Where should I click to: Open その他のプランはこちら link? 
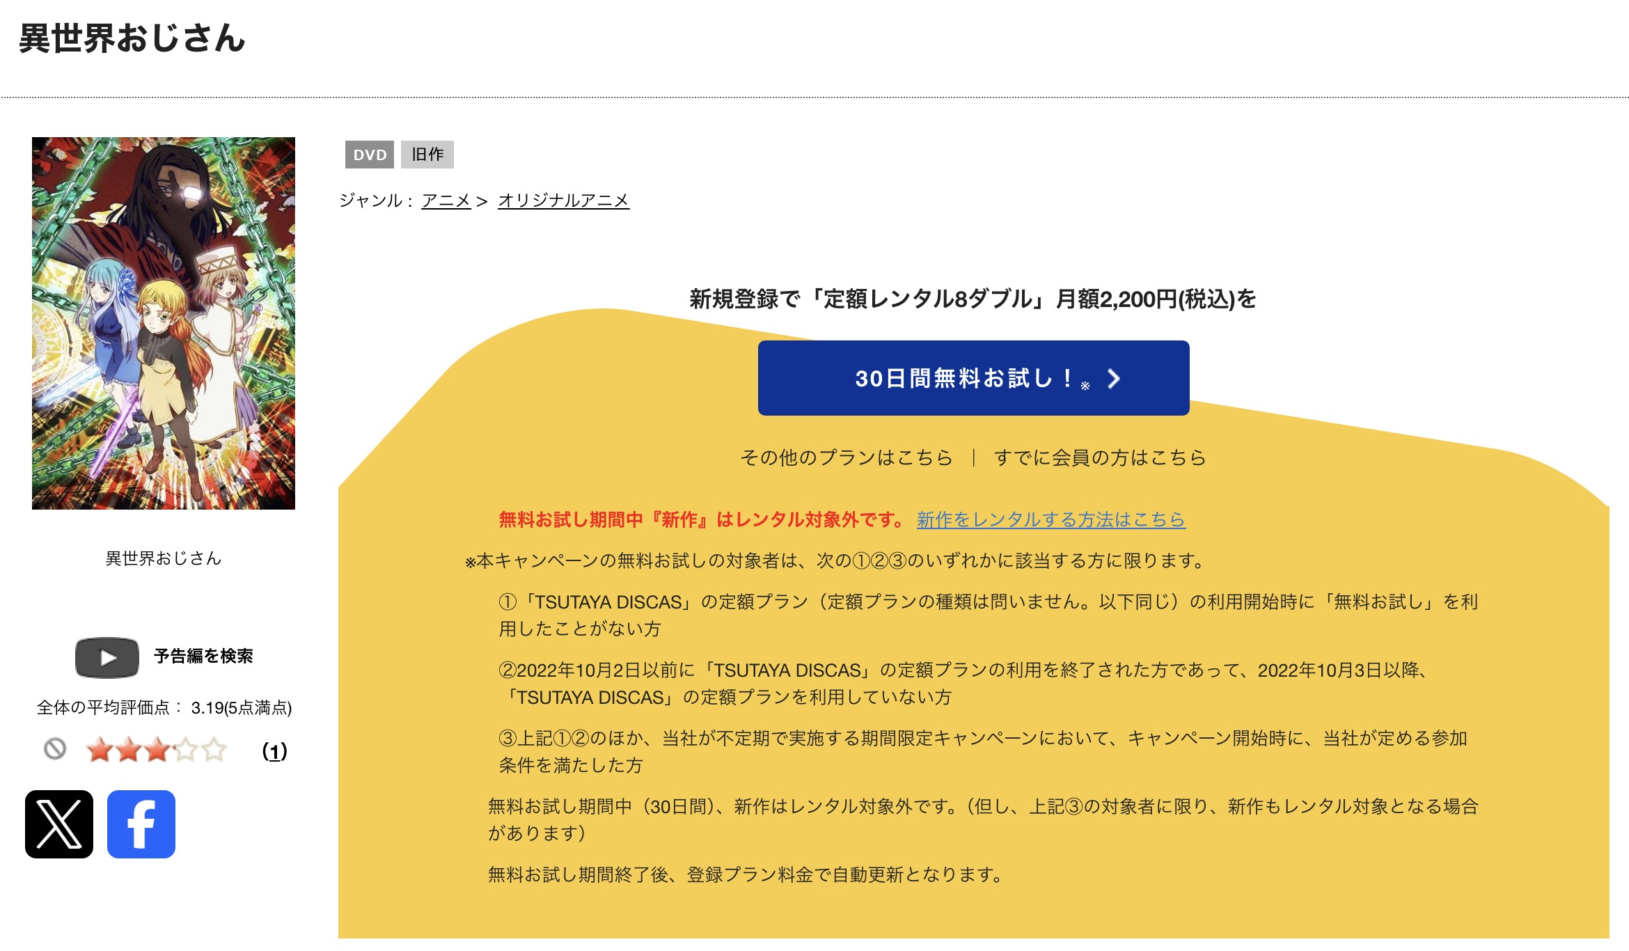847,457
